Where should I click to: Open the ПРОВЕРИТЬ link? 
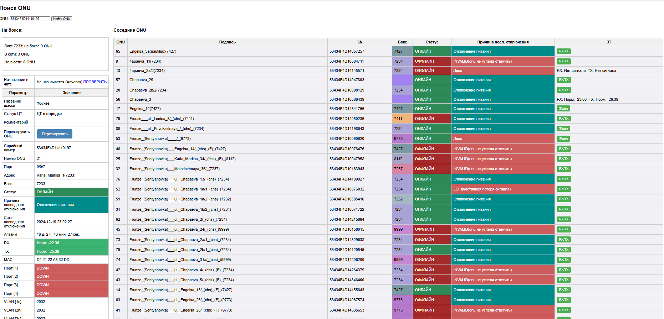point(95,82)
